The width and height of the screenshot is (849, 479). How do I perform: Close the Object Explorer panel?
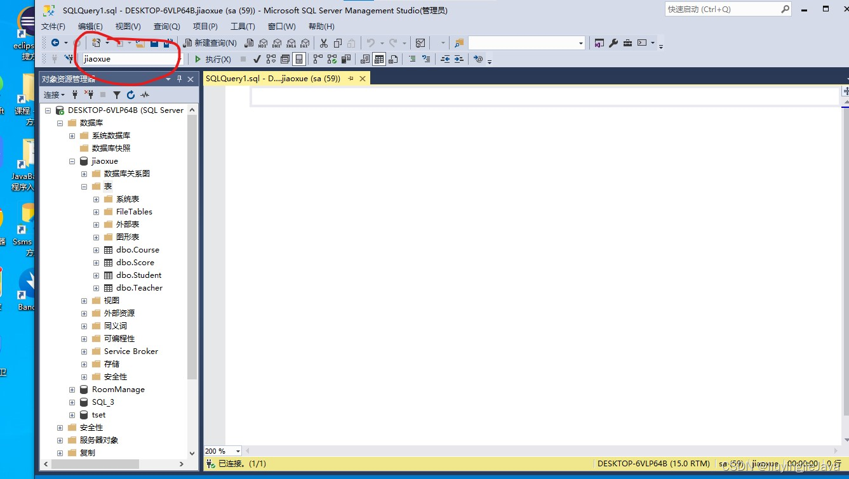pos(191,79)
